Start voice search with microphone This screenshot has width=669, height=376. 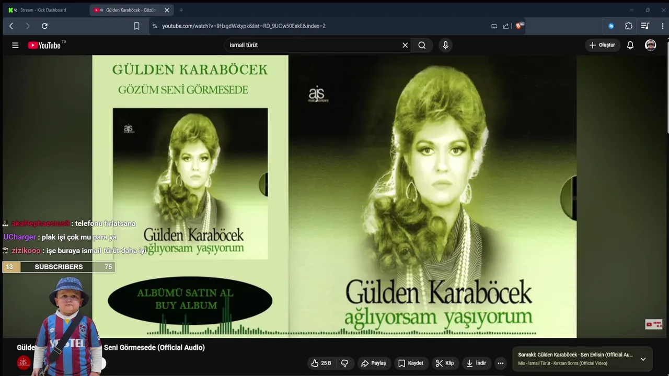pyautogui.click(x=445, y=45)
